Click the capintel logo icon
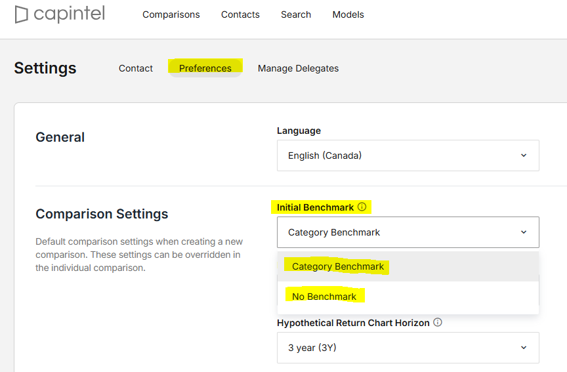 click(x=22, y=15)
